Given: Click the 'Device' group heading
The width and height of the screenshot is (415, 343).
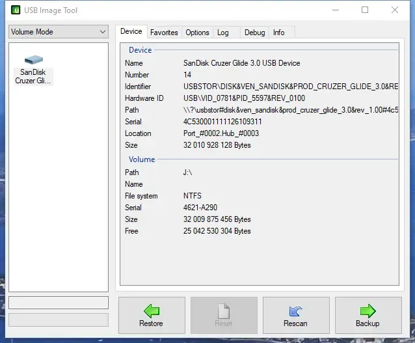Looking at the screenshot, I should coord(141,50).
